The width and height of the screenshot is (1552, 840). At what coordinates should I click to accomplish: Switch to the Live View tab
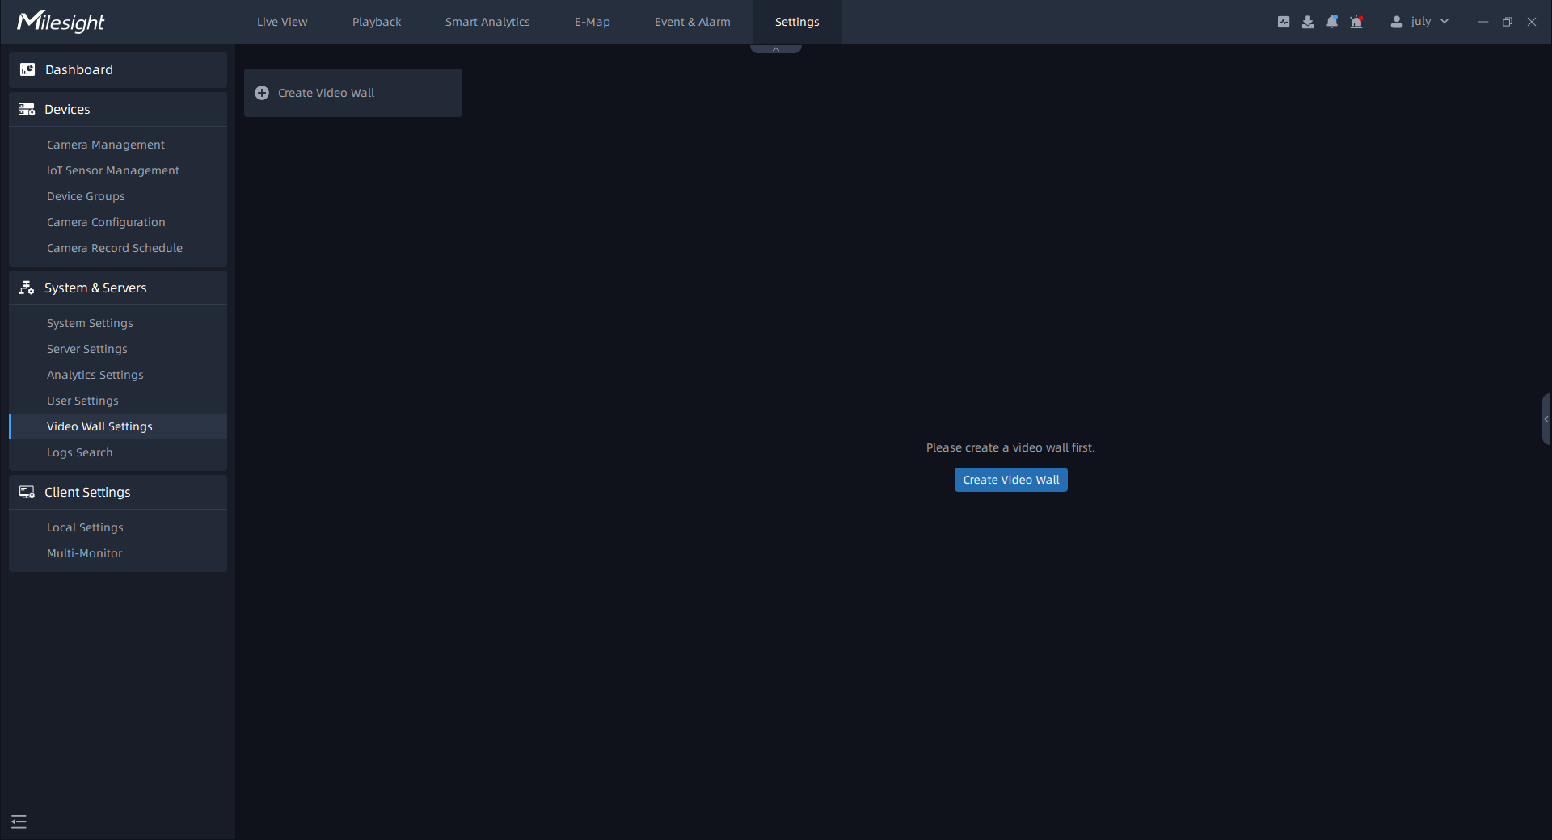(282, 22)
